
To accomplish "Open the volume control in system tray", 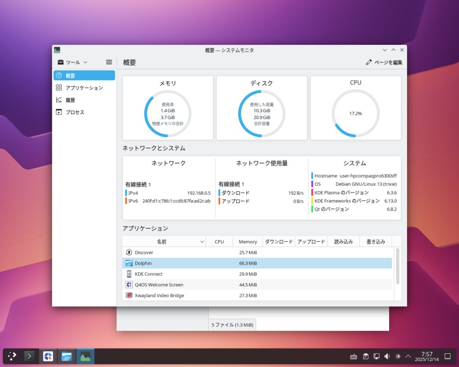I will click(x=387, y=356).
